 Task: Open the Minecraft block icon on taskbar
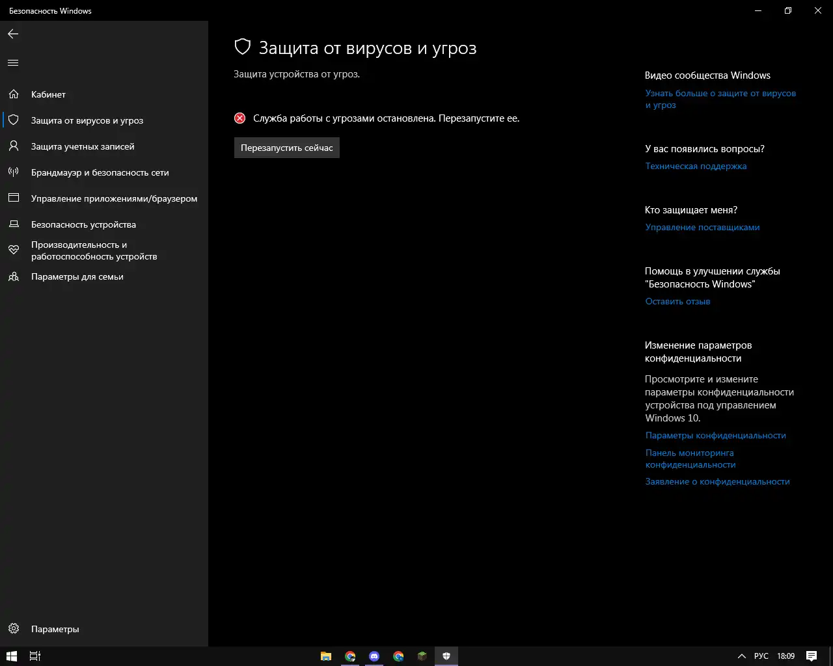click(422, 656)
